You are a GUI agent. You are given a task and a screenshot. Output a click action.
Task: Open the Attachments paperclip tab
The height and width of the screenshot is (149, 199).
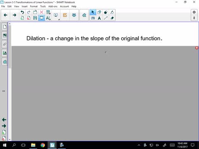coord(5,44)
